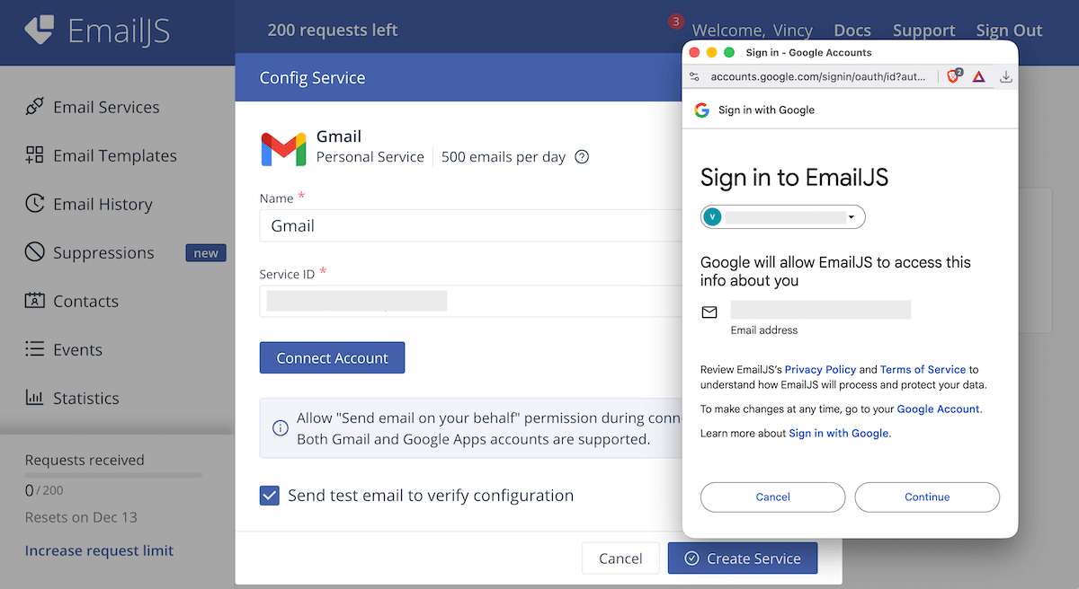Viewport: 1079px width, 589px height.
Task: Go to Email History section
Action: pyautogui.click(x=103, y=205)
